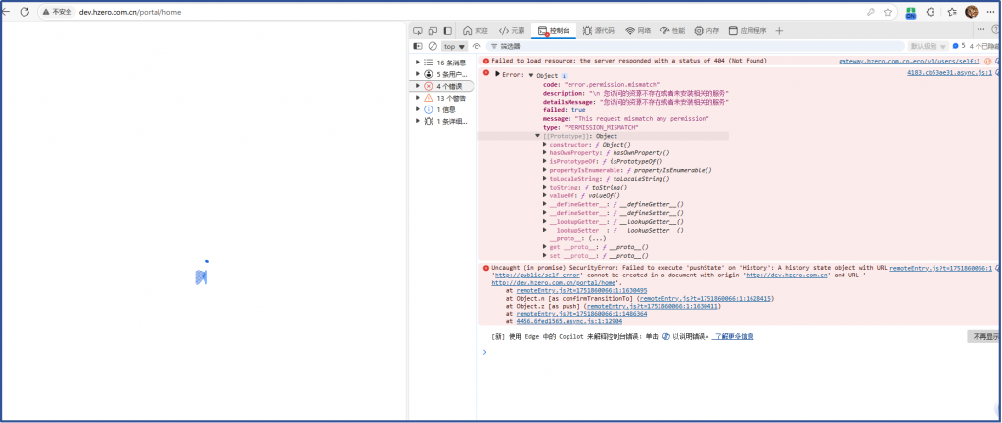1002x423 pixels.
Task: Toggle the console sidebar panel icon
Action: pos(418,46)
